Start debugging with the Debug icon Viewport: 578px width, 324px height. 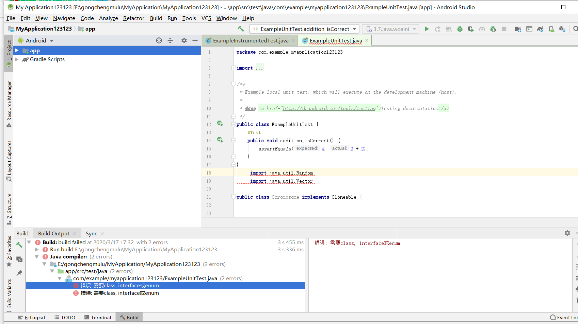point(460,29)
